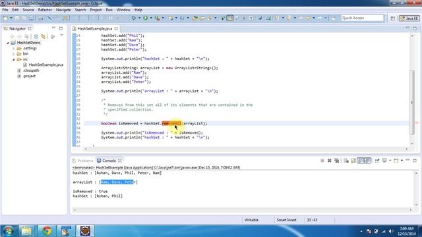The height and width of the screenshot is (237, 422).
Task: Click the Open Perspective icon
Action: click(393, 18)
